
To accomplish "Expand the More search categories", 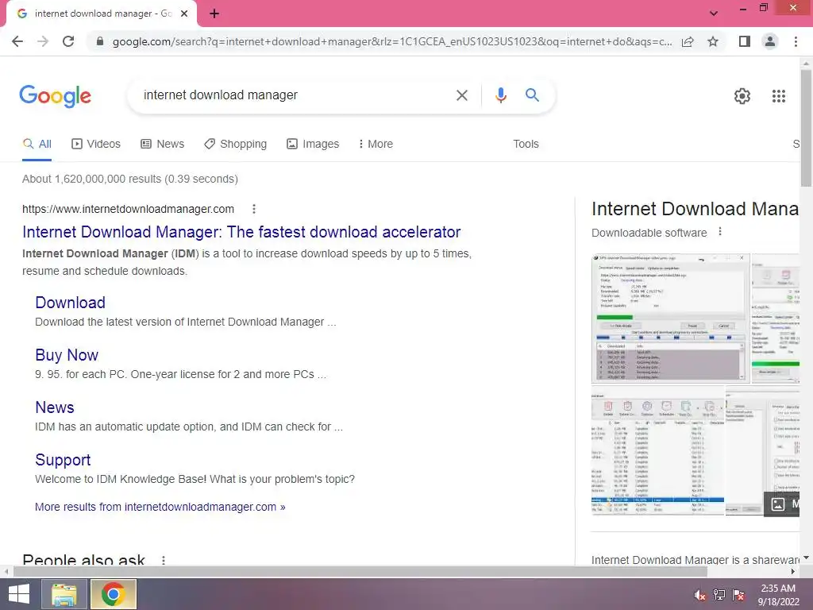I will tap(376, 145).
